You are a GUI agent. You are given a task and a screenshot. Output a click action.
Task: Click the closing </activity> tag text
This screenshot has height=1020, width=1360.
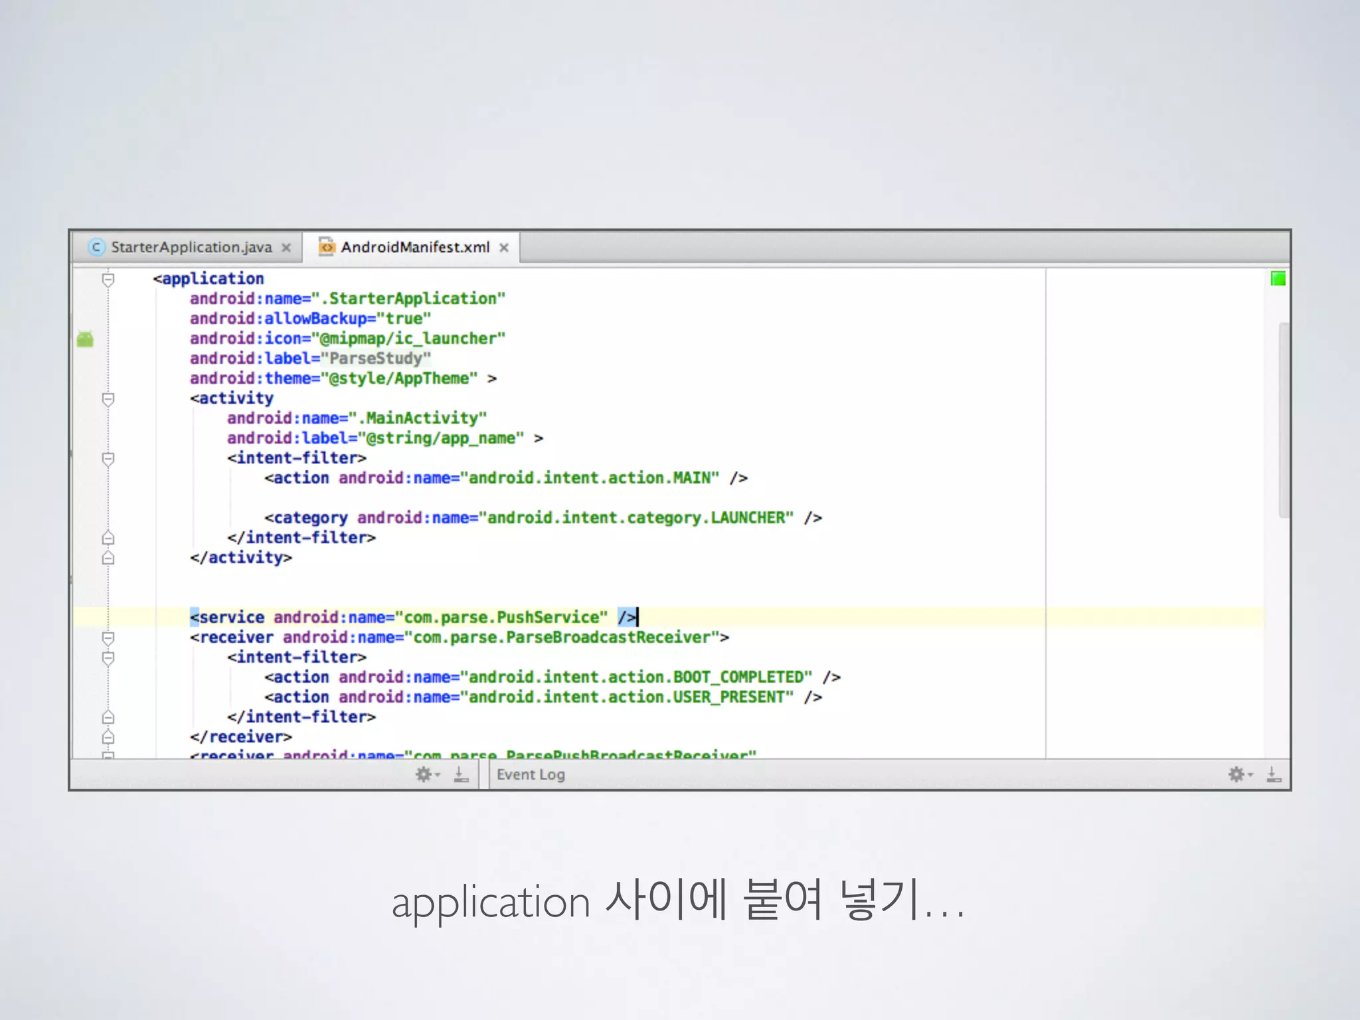pos(241,558)
